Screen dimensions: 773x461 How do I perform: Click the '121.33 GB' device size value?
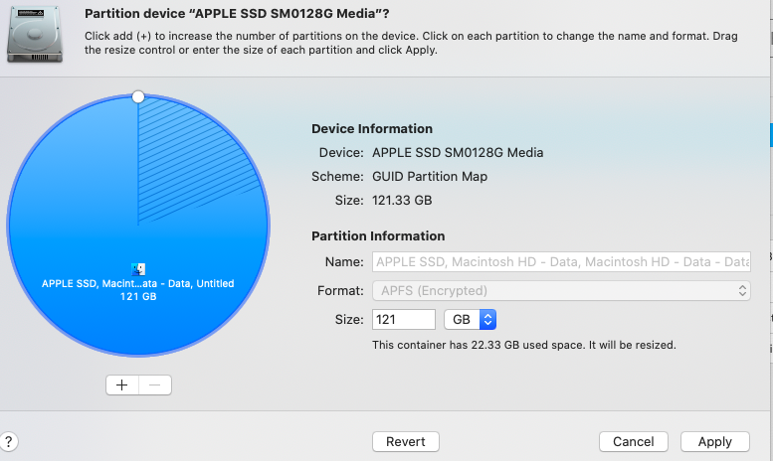click(402, 201)
